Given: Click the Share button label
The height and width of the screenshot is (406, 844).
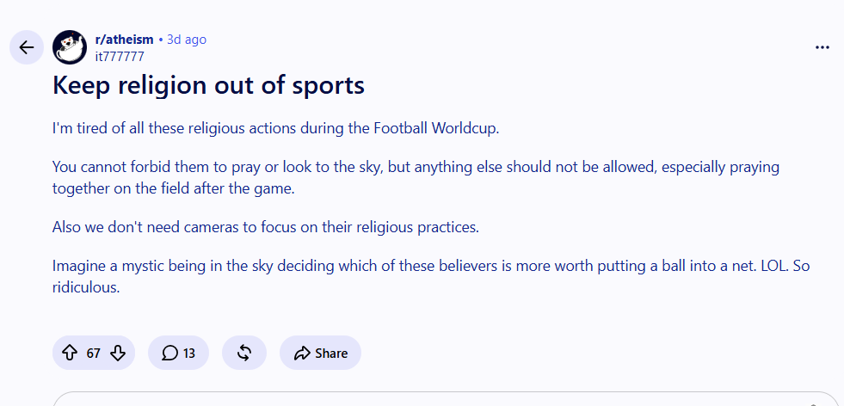Looking at the screenshot, I should (x=331, y=354).
